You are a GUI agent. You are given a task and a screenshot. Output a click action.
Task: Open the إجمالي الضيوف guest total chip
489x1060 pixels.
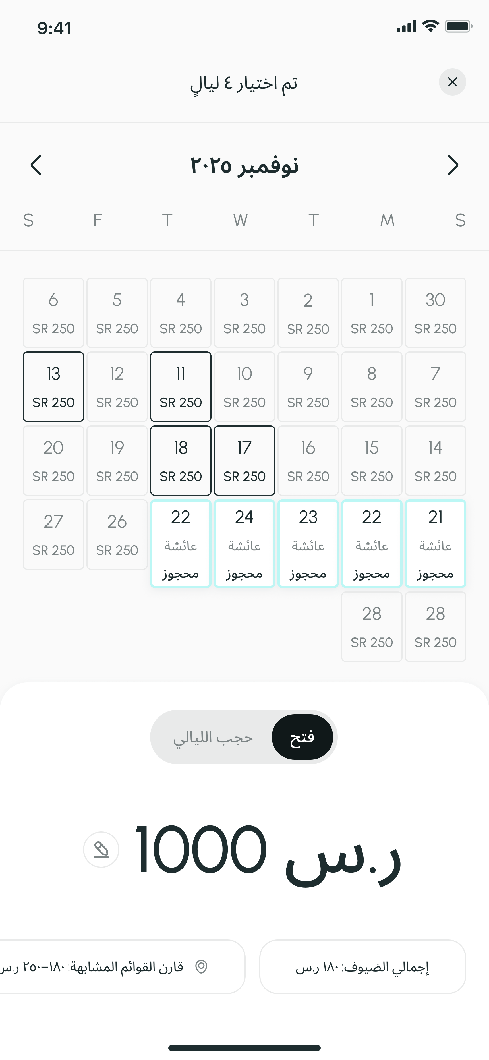[363, 966]
